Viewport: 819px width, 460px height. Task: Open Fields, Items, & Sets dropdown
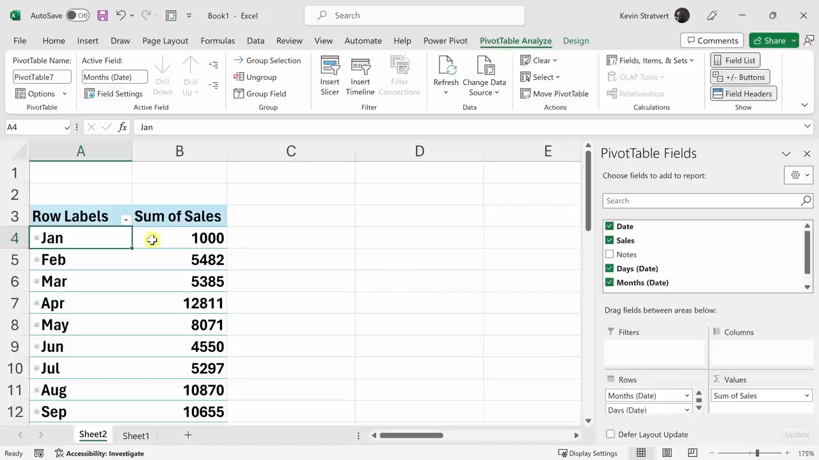650,60
